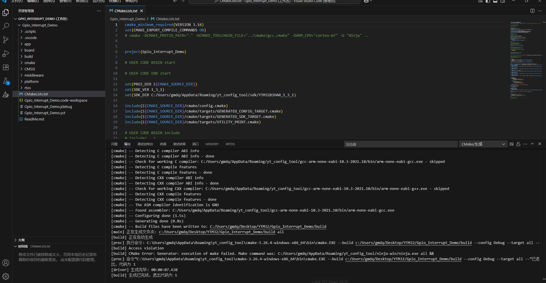This screenshot has height=283, width=546.
Task: Focus the 筛选器 filter input field
Action: (x=401, y=144)
